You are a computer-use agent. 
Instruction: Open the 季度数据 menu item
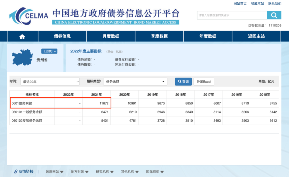coord(159,36)
